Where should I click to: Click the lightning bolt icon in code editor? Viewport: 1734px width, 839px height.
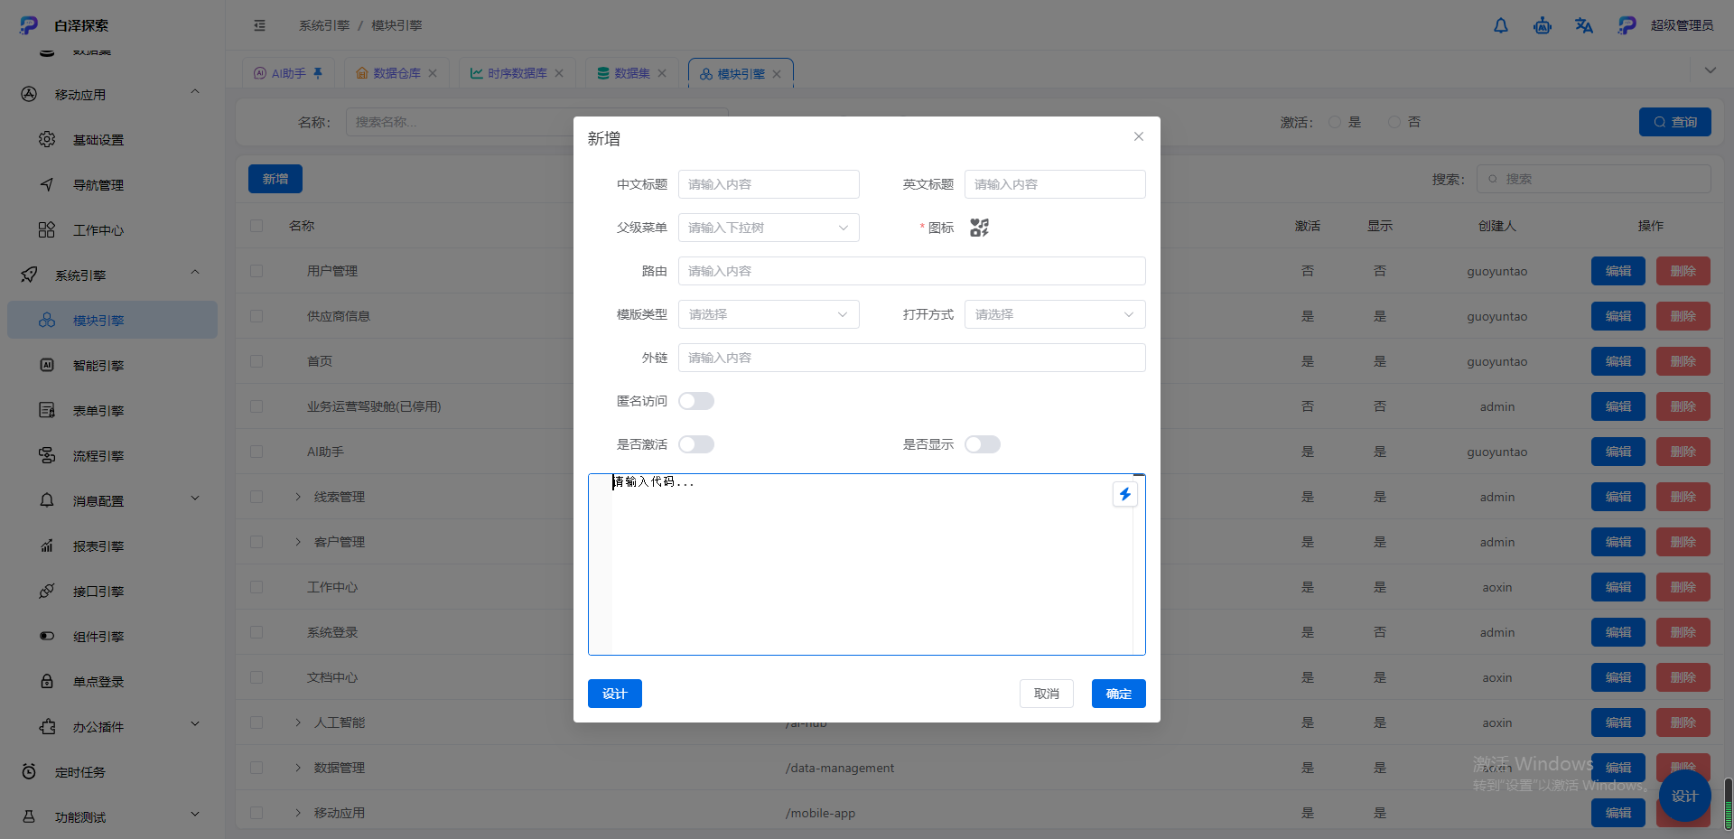click(x=1124, y=494)
